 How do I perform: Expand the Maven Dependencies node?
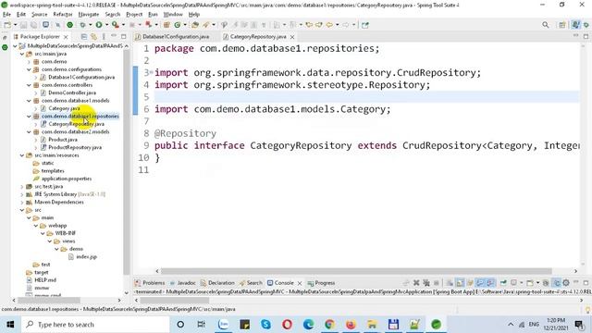click(x=22, y=203)
